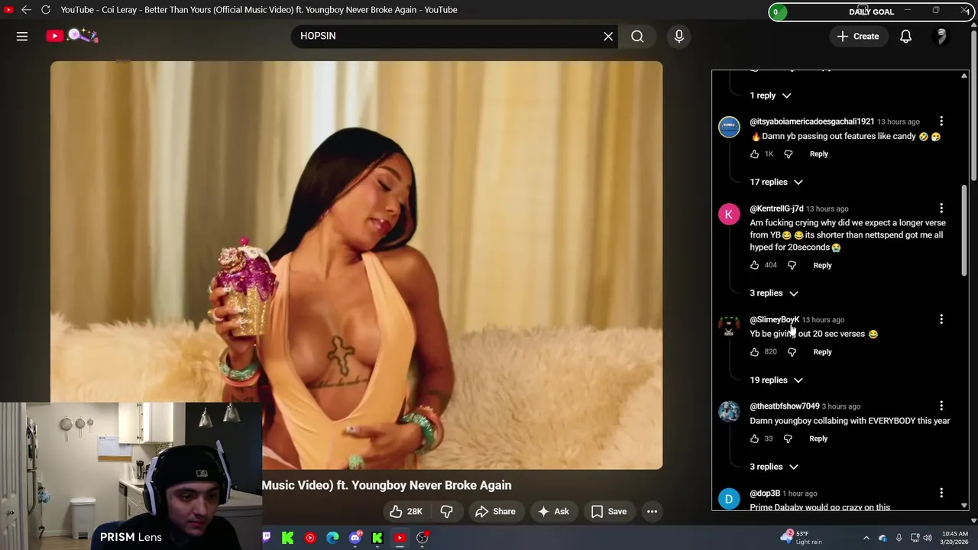Viewport: 978px width, 550px height.
Task: Open the @KentrellG-j7d channel link
Action: pos(776,209)
